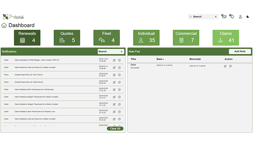The width and height of the screenshot is (253, 146).
Task: Delete the Note entry in Note Pad
Action: [x=231, y=66]
